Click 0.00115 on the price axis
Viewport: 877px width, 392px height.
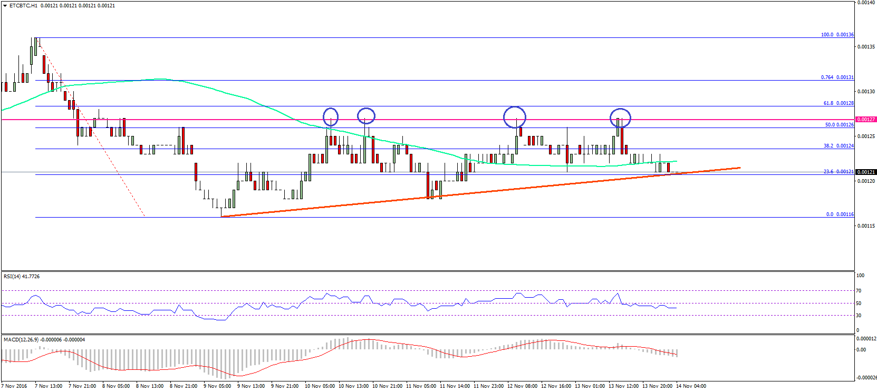[x=866, y=226]
